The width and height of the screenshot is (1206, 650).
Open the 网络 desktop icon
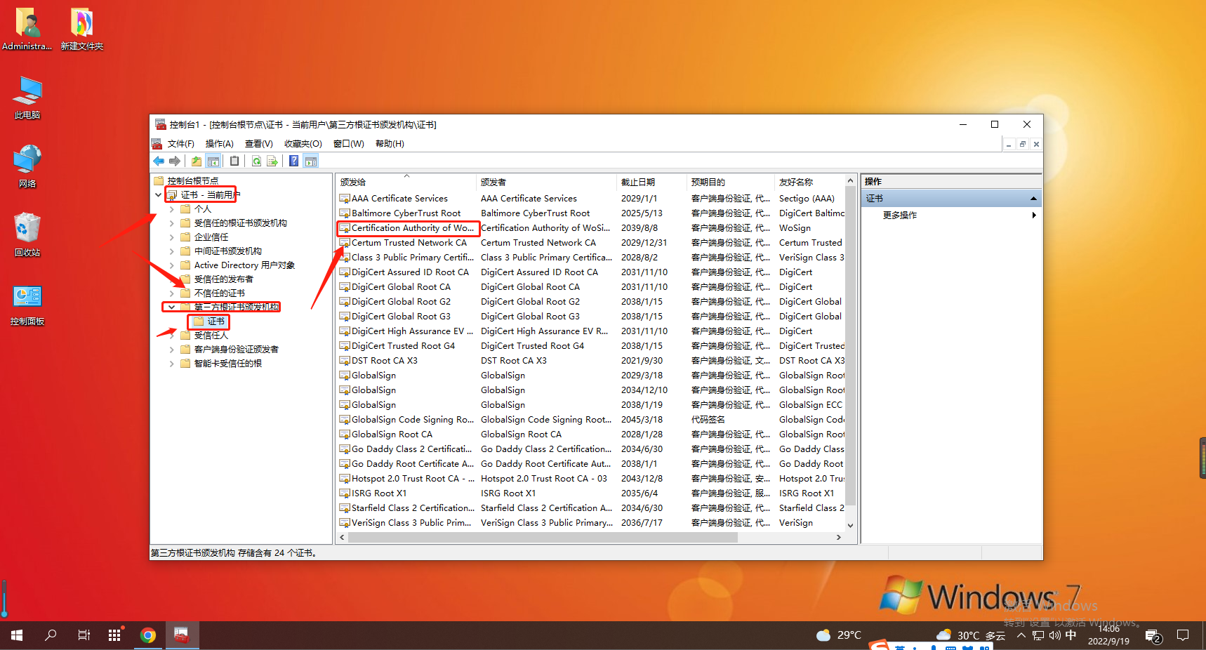click(27, 166)
